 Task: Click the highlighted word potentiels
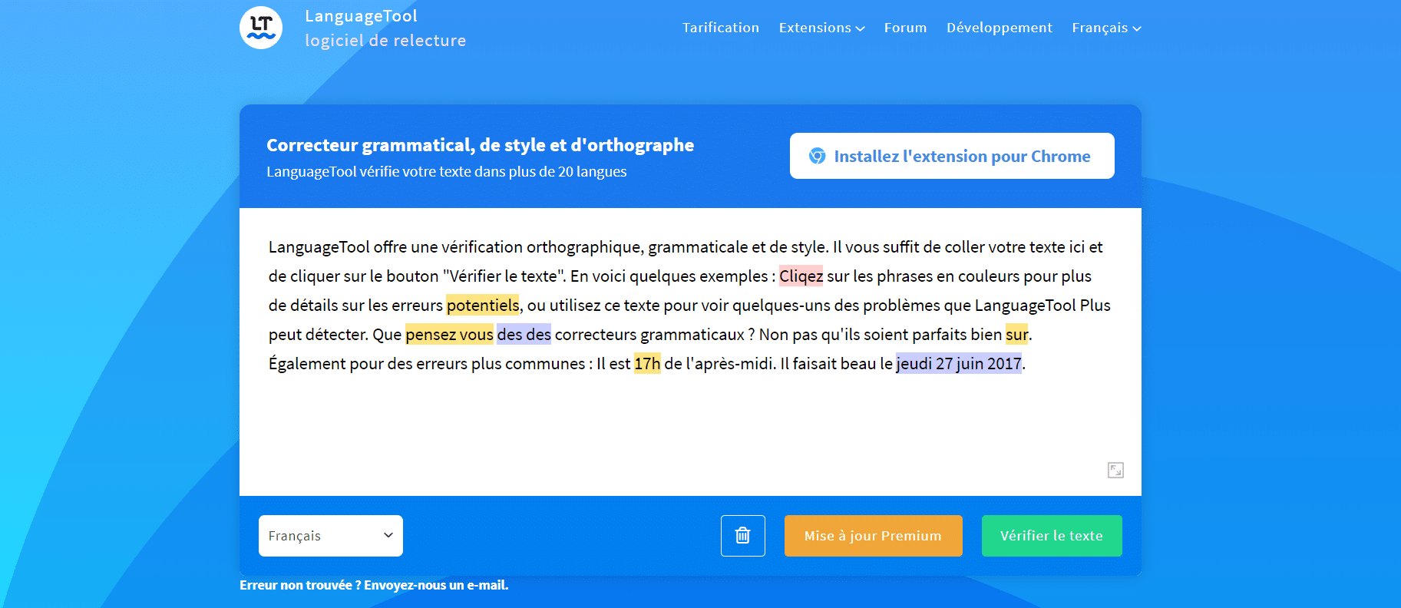[483, 306]
